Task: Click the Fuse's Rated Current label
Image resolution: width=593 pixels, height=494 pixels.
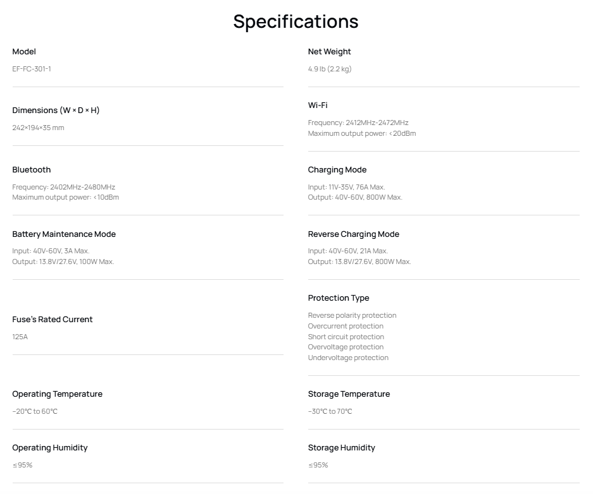Action: [x=53, y=320]
